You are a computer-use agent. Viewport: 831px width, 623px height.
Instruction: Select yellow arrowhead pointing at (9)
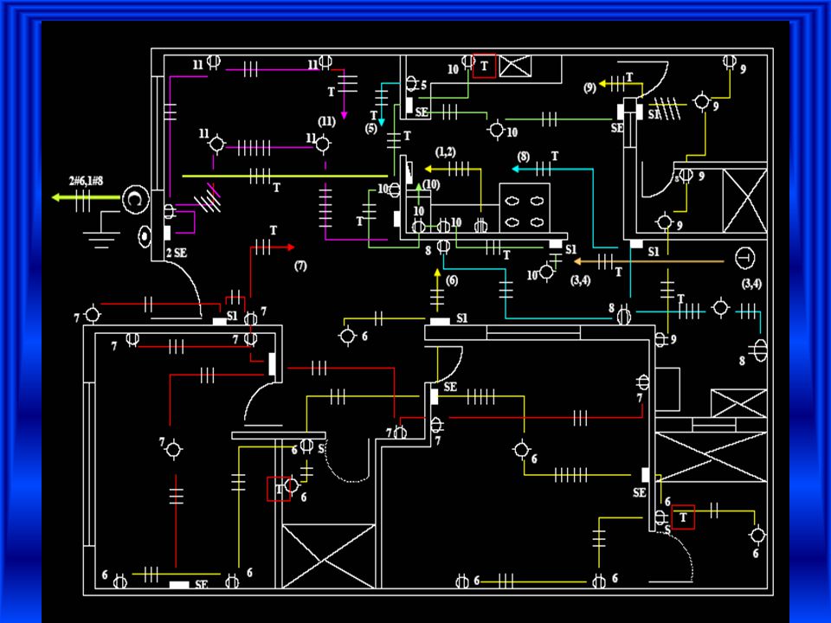(602, 84)
